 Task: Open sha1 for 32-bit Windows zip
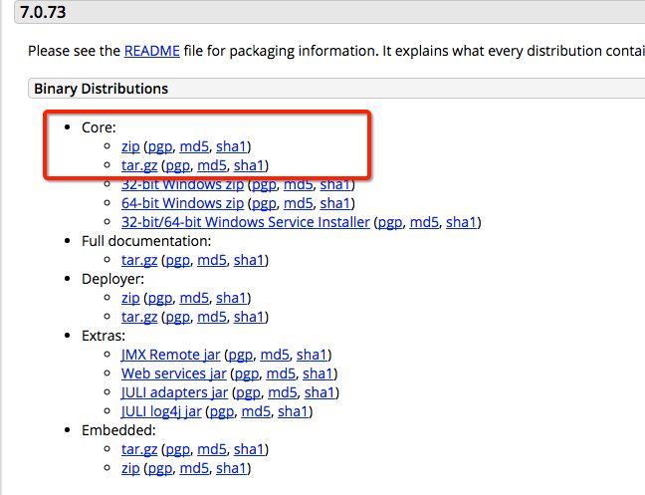(x=334, y=184)
